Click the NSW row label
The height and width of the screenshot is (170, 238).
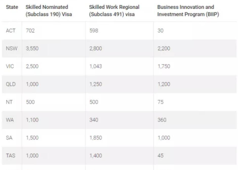pos(12,49)
